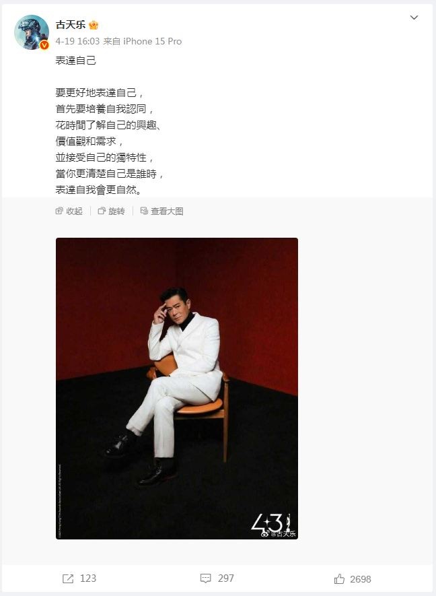Image resolution: width=436 pixels, height=596 pixels.
Task: Click the 查看大图 view icon
Action: click(x=144, y=211)
